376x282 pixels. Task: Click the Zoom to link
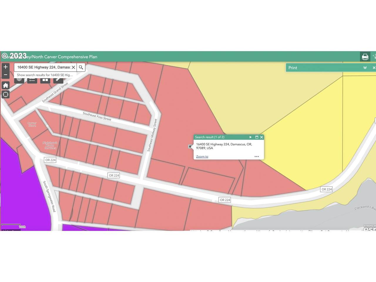[202, 157]
